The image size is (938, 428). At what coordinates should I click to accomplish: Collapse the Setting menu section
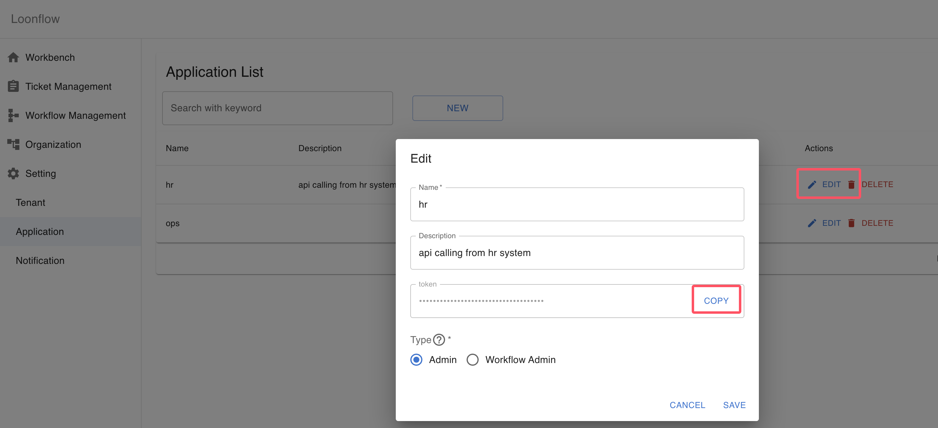pyautogui.click(x=71, y=173)
